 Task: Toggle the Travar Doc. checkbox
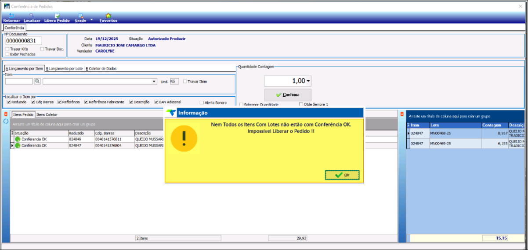pos(42,49)
